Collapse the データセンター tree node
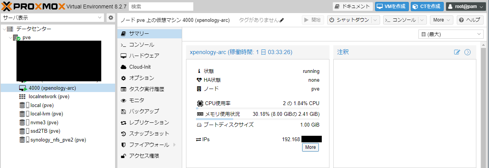This screenshot has height=168, width=489. pos(4,29)
